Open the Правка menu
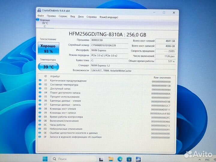 pyautogui.click(x=51, y=16)
